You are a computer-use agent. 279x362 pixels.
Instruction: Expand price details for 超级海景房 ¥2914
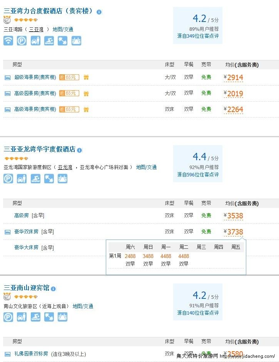click(234, 77)
